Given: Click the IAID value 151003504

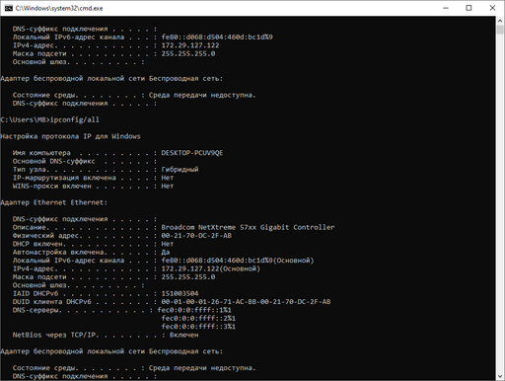Looking at the screenshot, I should coord(180,293).
